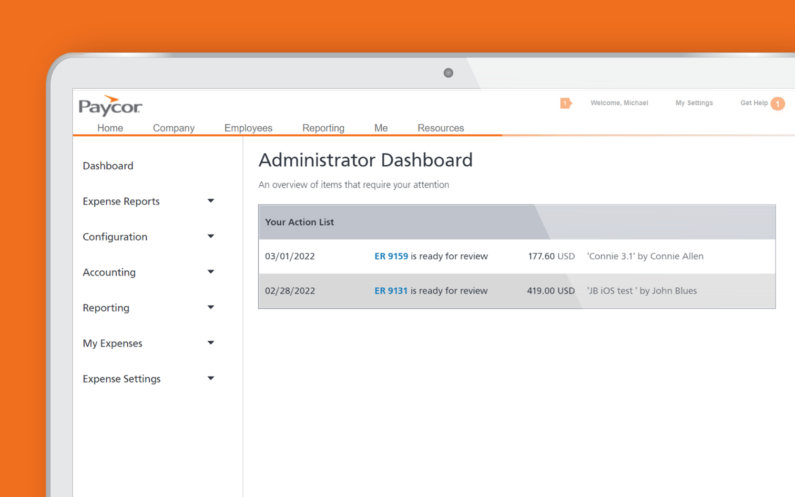Click the Get Help badge counter
The height and width of the screenshot is (497, 795).
click(777, 103)
